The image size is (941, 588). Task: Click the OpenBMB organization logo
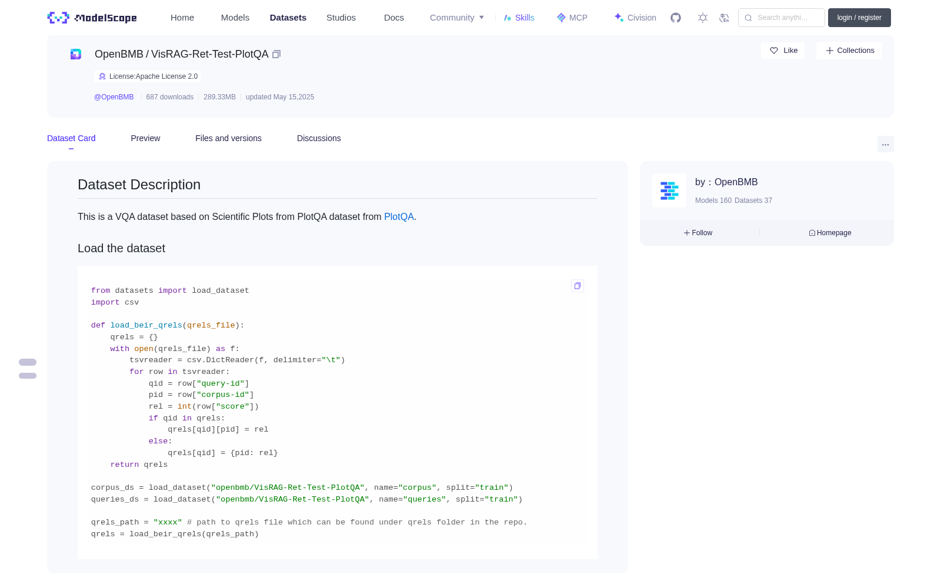point(669,191)
